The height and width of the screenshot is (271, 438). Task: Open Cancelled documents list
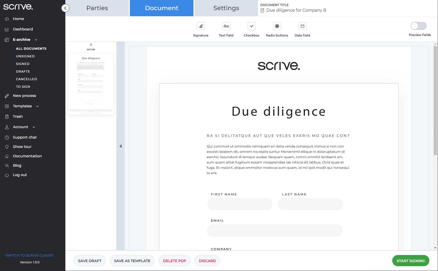tap(26, 79)
